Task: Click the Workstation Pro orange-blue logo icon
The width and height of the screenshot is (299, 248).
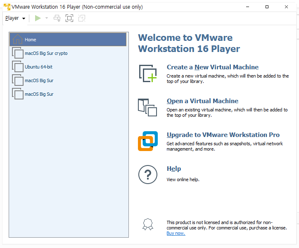Action: tap(148, 141)
